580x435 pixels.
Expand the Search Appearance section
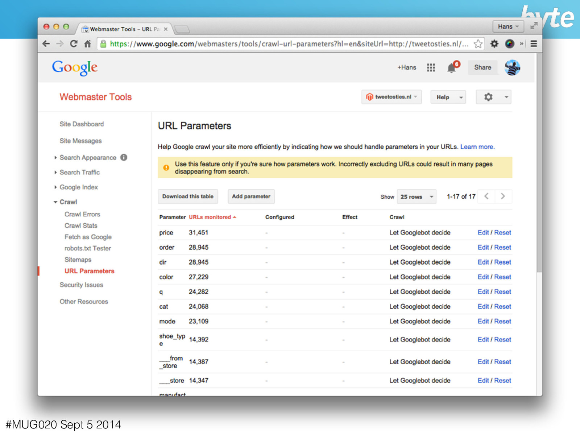click(x=55, y=158)
